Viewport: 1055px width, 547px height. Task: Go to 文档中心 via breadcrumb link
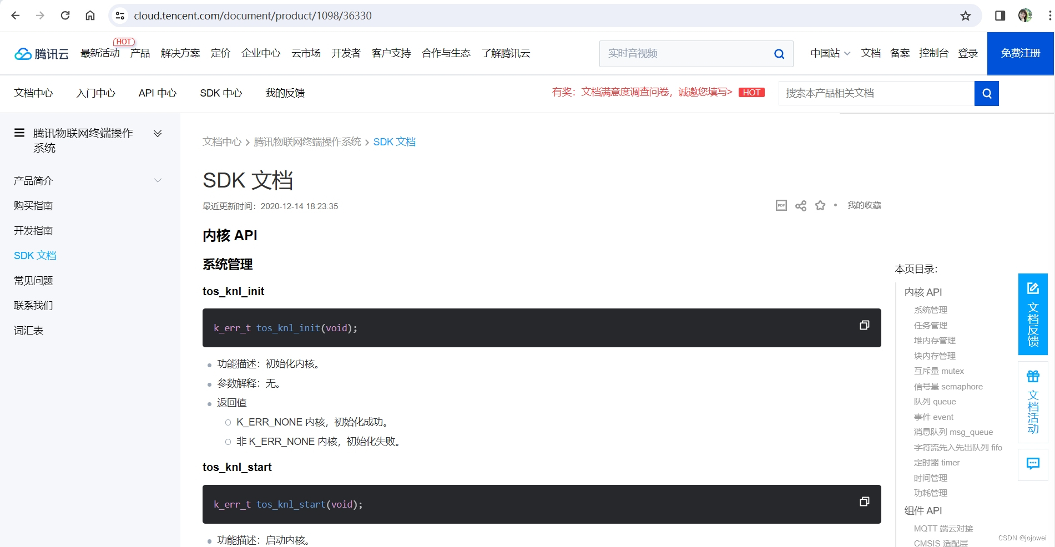click(221, 142)
